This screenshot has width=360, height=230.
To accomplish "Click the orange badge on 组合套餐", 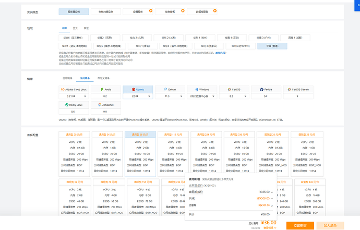I will tap(183, 10).
